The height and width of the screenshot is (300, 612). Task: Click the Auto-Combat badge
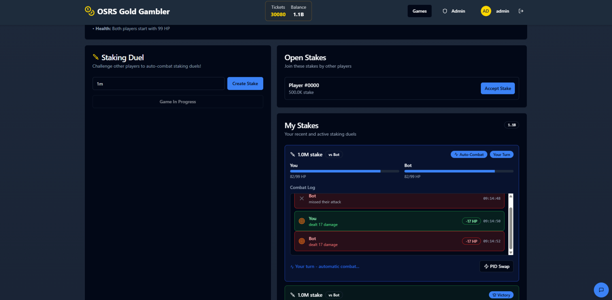(x=469, y=155)
